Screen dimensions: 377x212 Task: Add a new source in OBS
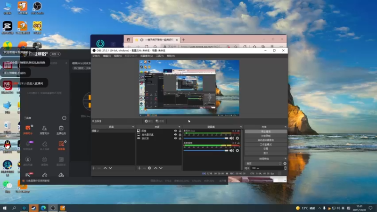pos(139,168)
